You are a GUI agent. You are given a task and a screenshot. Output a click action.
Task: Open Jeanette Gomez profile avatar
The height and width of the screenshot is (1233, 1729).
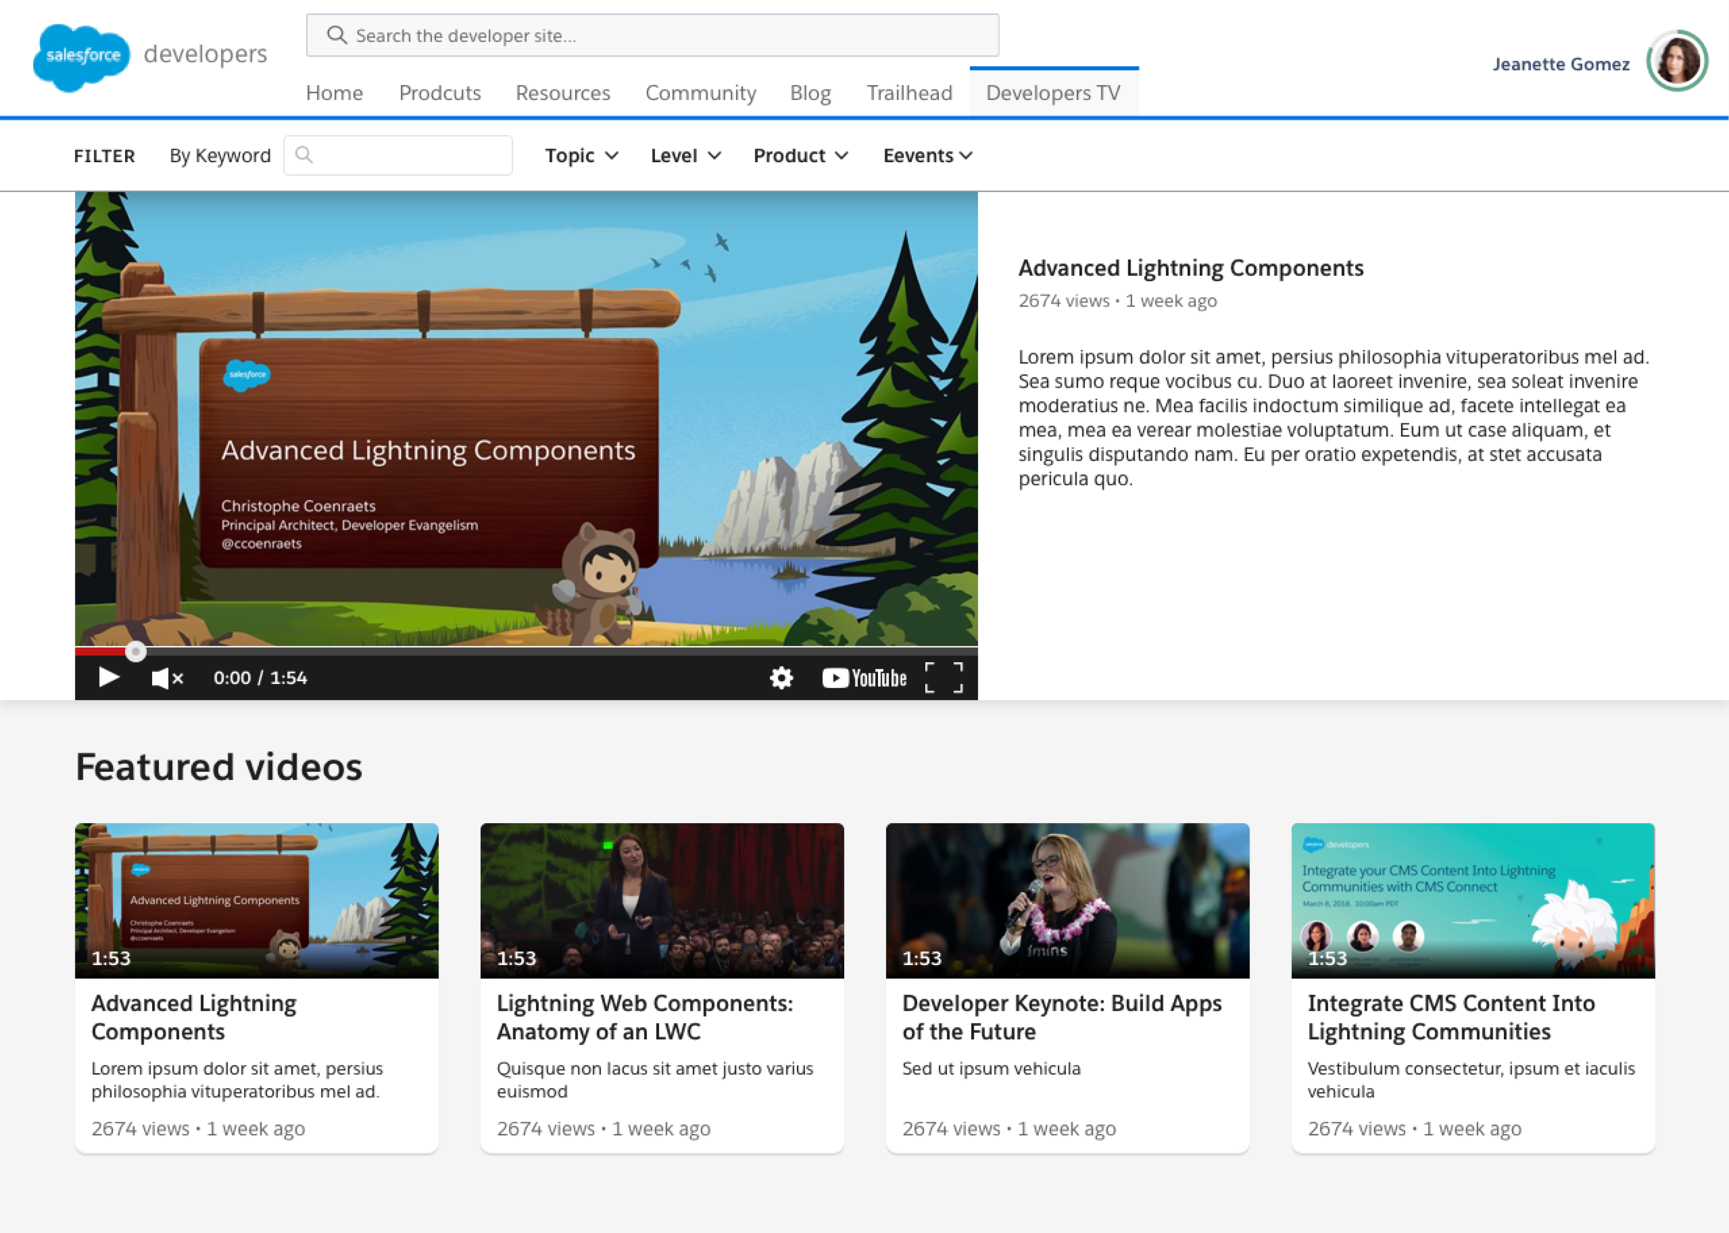tap(1677, 61)
